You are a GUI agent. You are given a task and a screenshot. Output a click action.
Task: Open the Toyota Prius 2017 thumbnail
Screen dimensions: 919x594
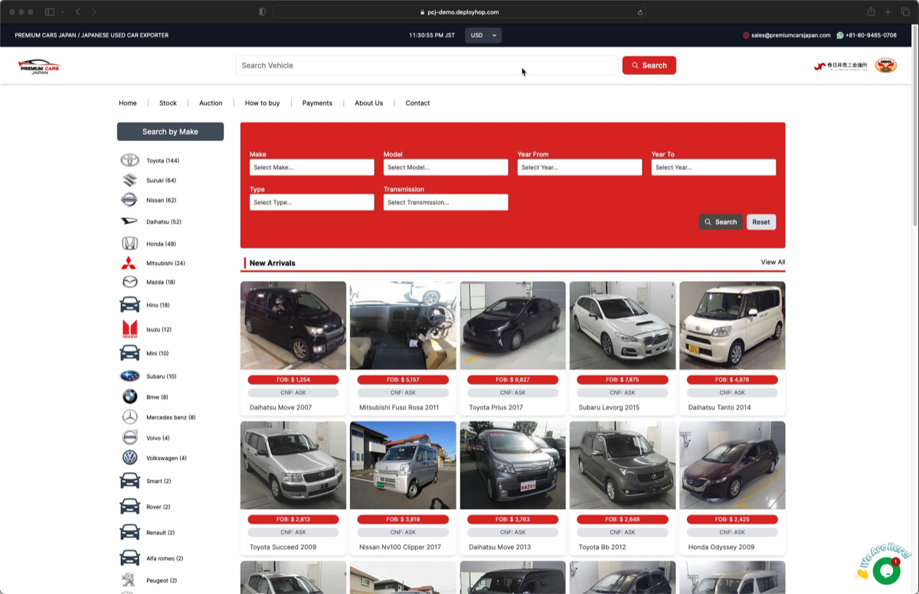[512, 325]
